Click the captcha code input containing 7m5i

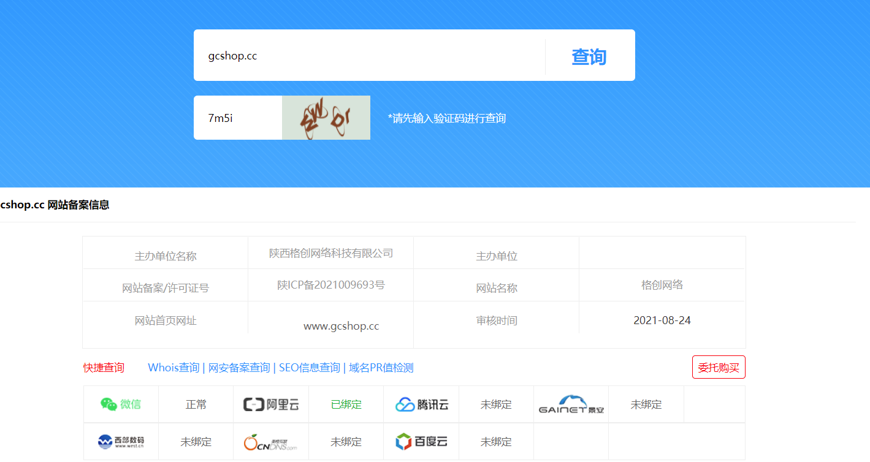(237, 117)
